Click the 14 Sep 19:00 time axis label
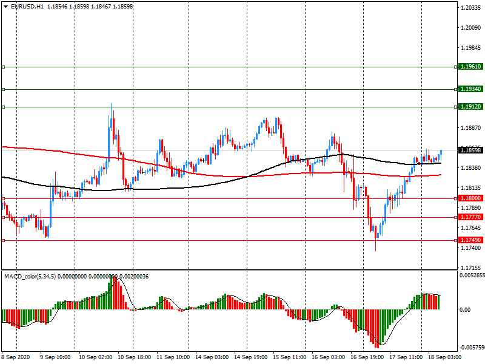Image resolution: width=485 pixels, height=364 pixels. click(x=250, y=357)
